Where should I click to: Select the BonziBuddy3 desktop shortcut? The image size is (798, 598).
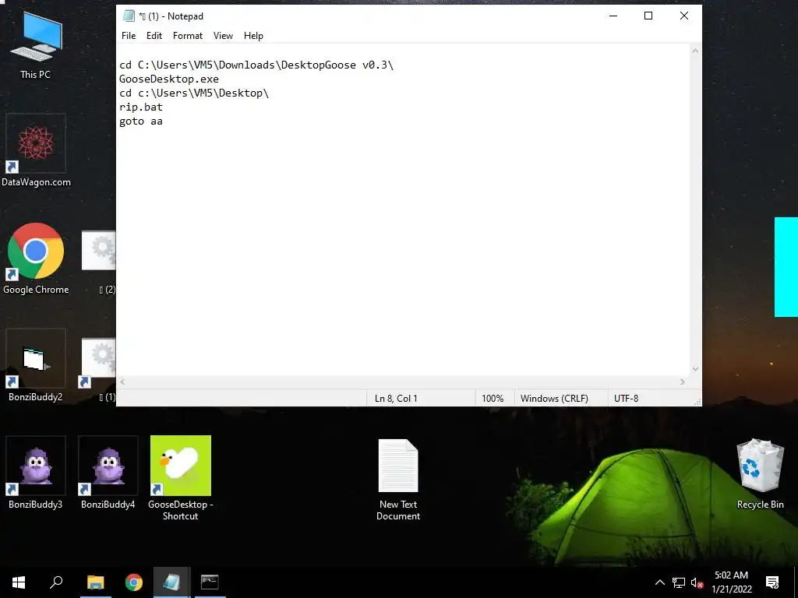(36, 473)
